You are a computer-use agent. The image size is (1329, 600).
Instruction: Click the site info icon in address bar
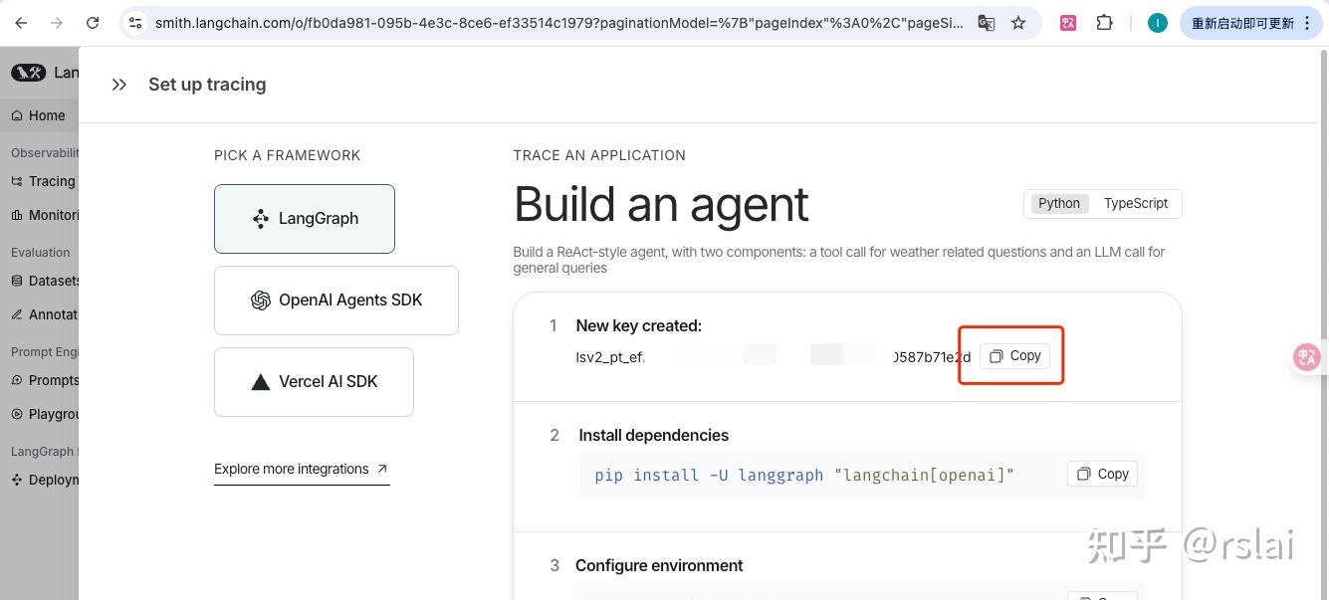pyautogui.click(x=136, y=22)
